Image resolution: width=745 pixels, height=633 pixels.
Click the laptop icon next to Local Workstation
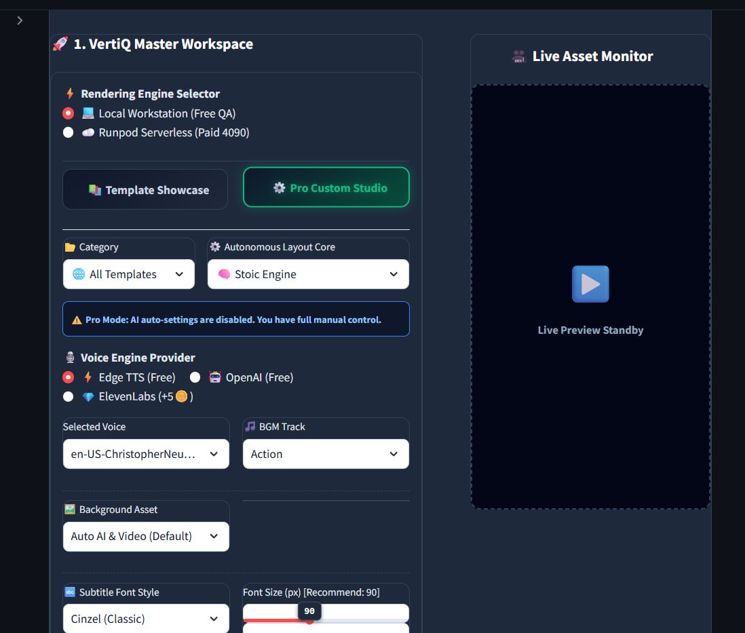[88, 113]
